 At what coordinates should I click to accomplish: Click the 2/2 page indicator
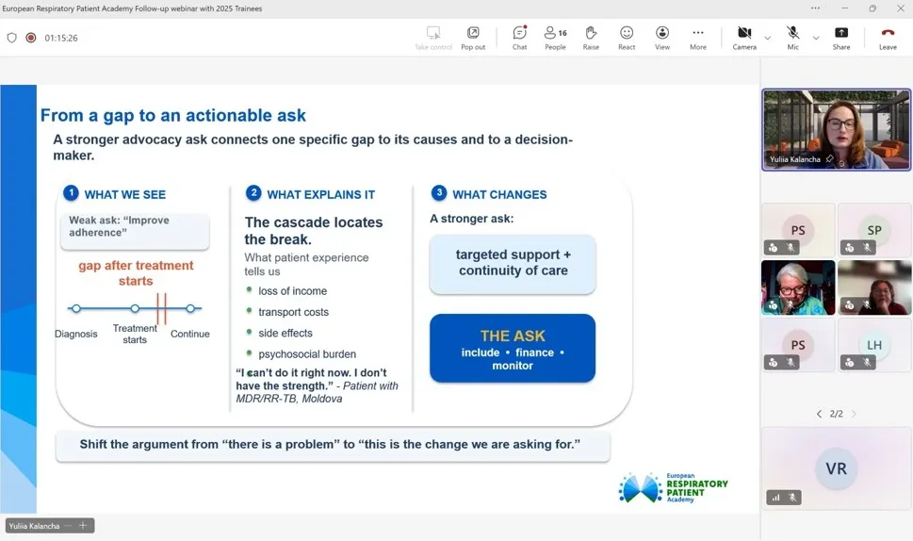click(x=836, y=414)
